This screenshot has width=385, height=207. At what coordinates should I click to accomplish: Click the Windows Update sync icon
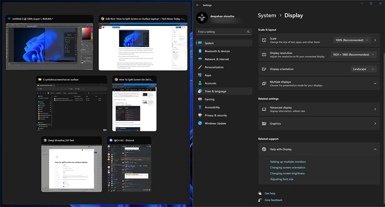click(200, 123)
